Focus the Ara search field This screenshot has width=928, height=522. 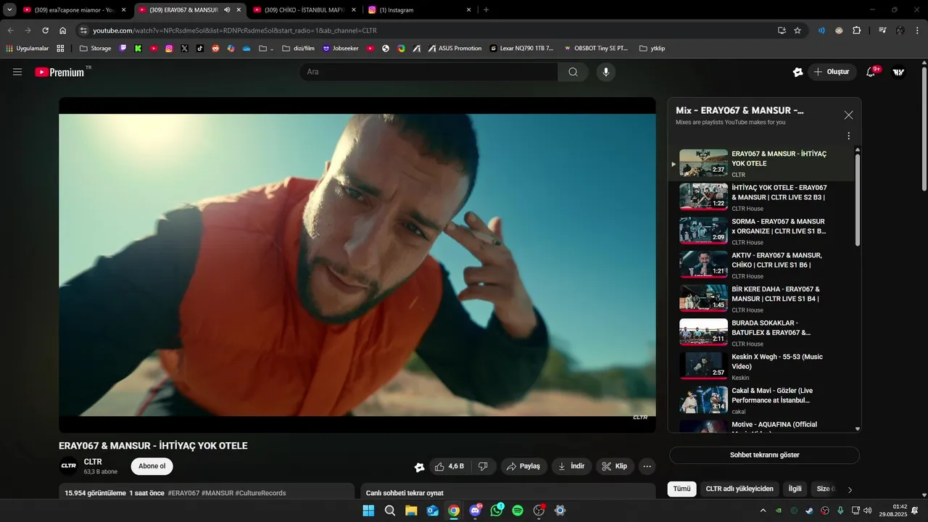click(428, 72)
